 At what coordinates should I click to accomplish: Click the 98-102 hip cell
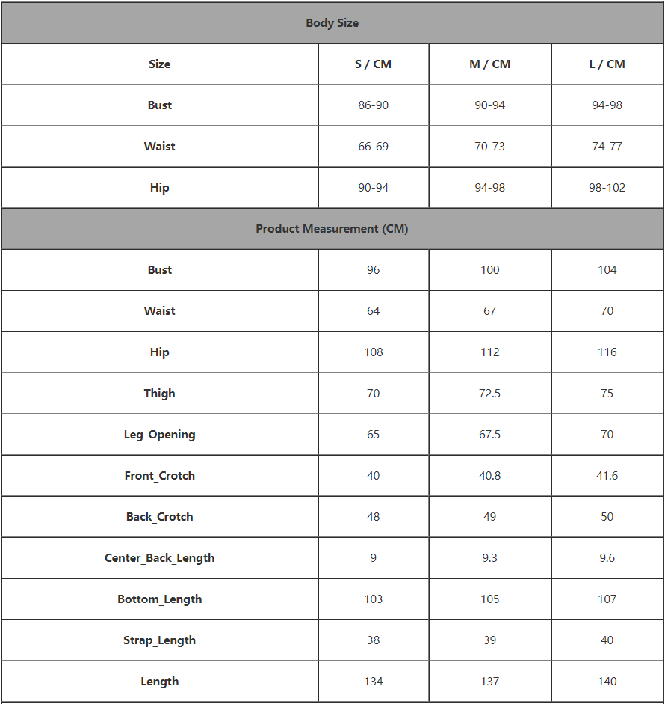pyautogui.click(x=607, y=188)
